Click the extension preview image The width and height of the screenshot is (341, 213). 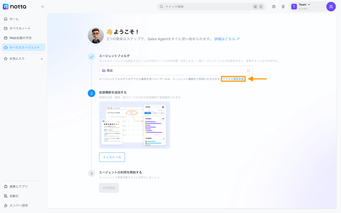[134, 125]
